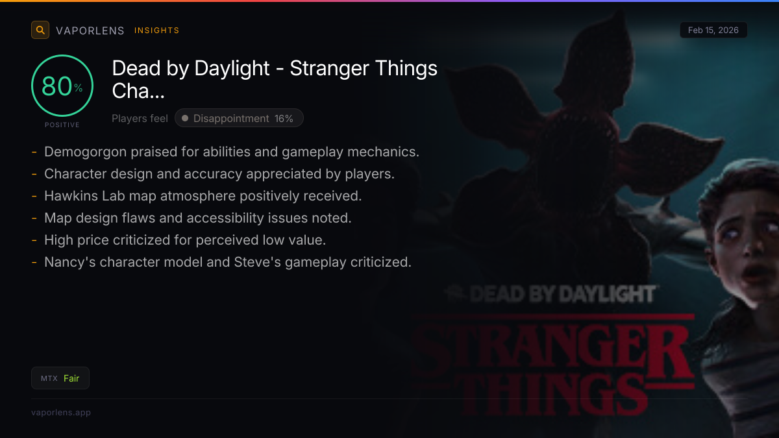Click the 80% positive score ring

[x=62, y=86]
